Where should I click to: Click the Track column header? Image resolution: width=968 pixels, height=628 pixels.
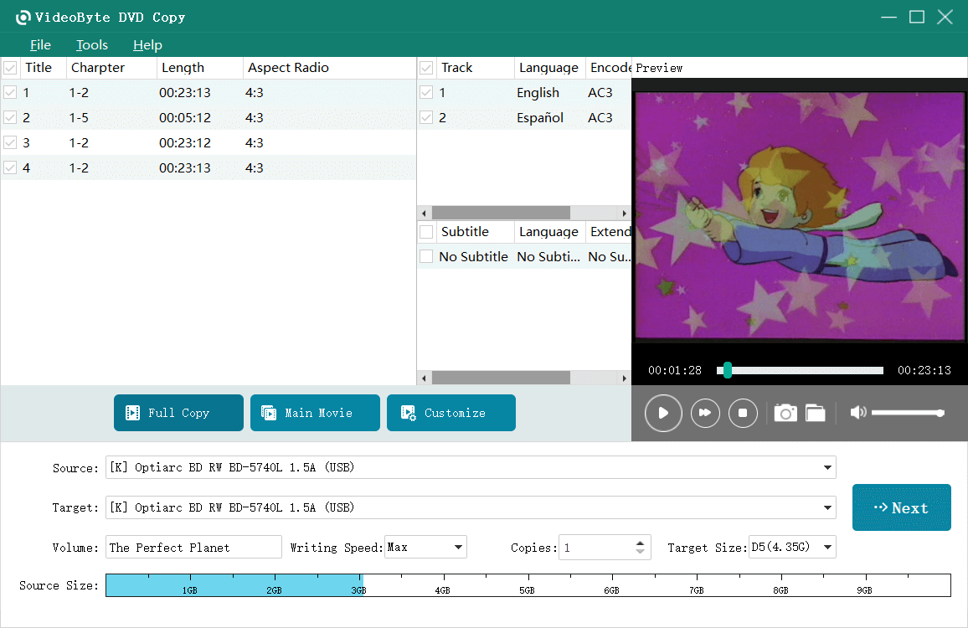(475, 68)
